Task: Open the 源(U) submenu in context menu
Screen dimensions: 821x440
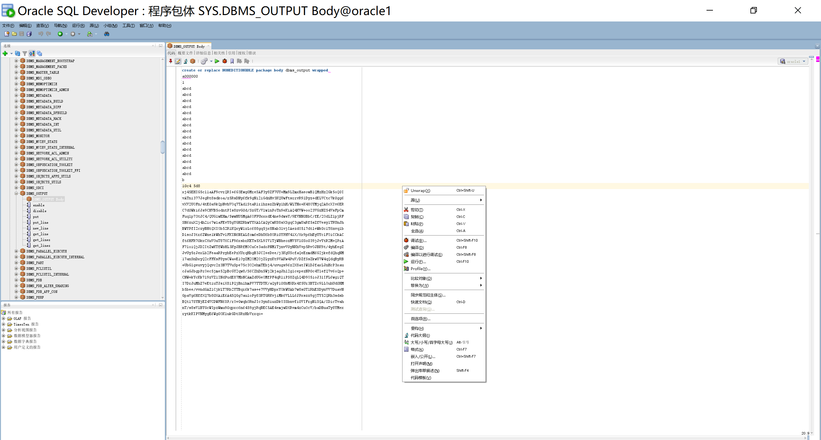Action: [x=444, y=200]
